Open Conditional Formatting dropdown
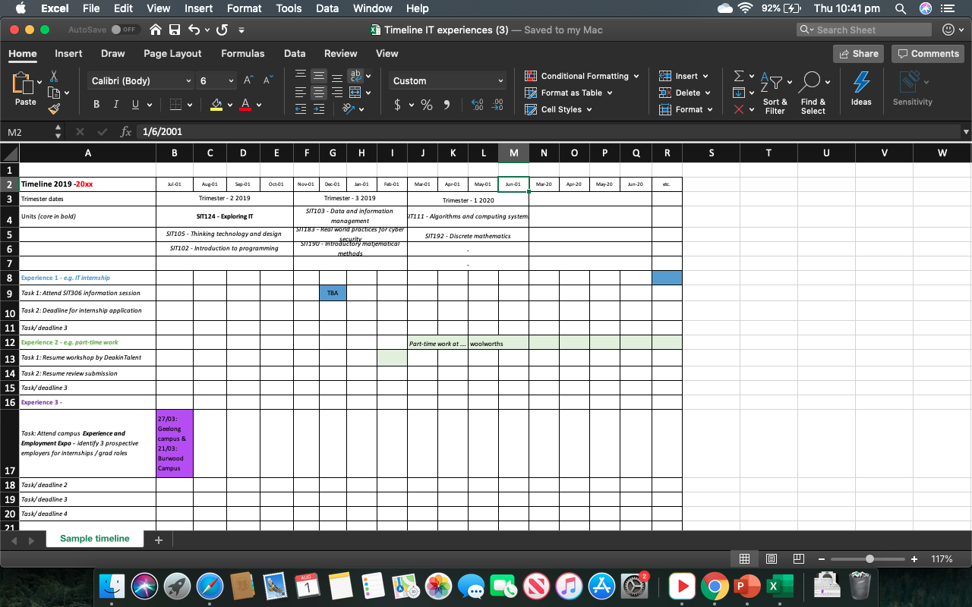The height and width of the screenshot is (607, 972). [x=582, y=76]
